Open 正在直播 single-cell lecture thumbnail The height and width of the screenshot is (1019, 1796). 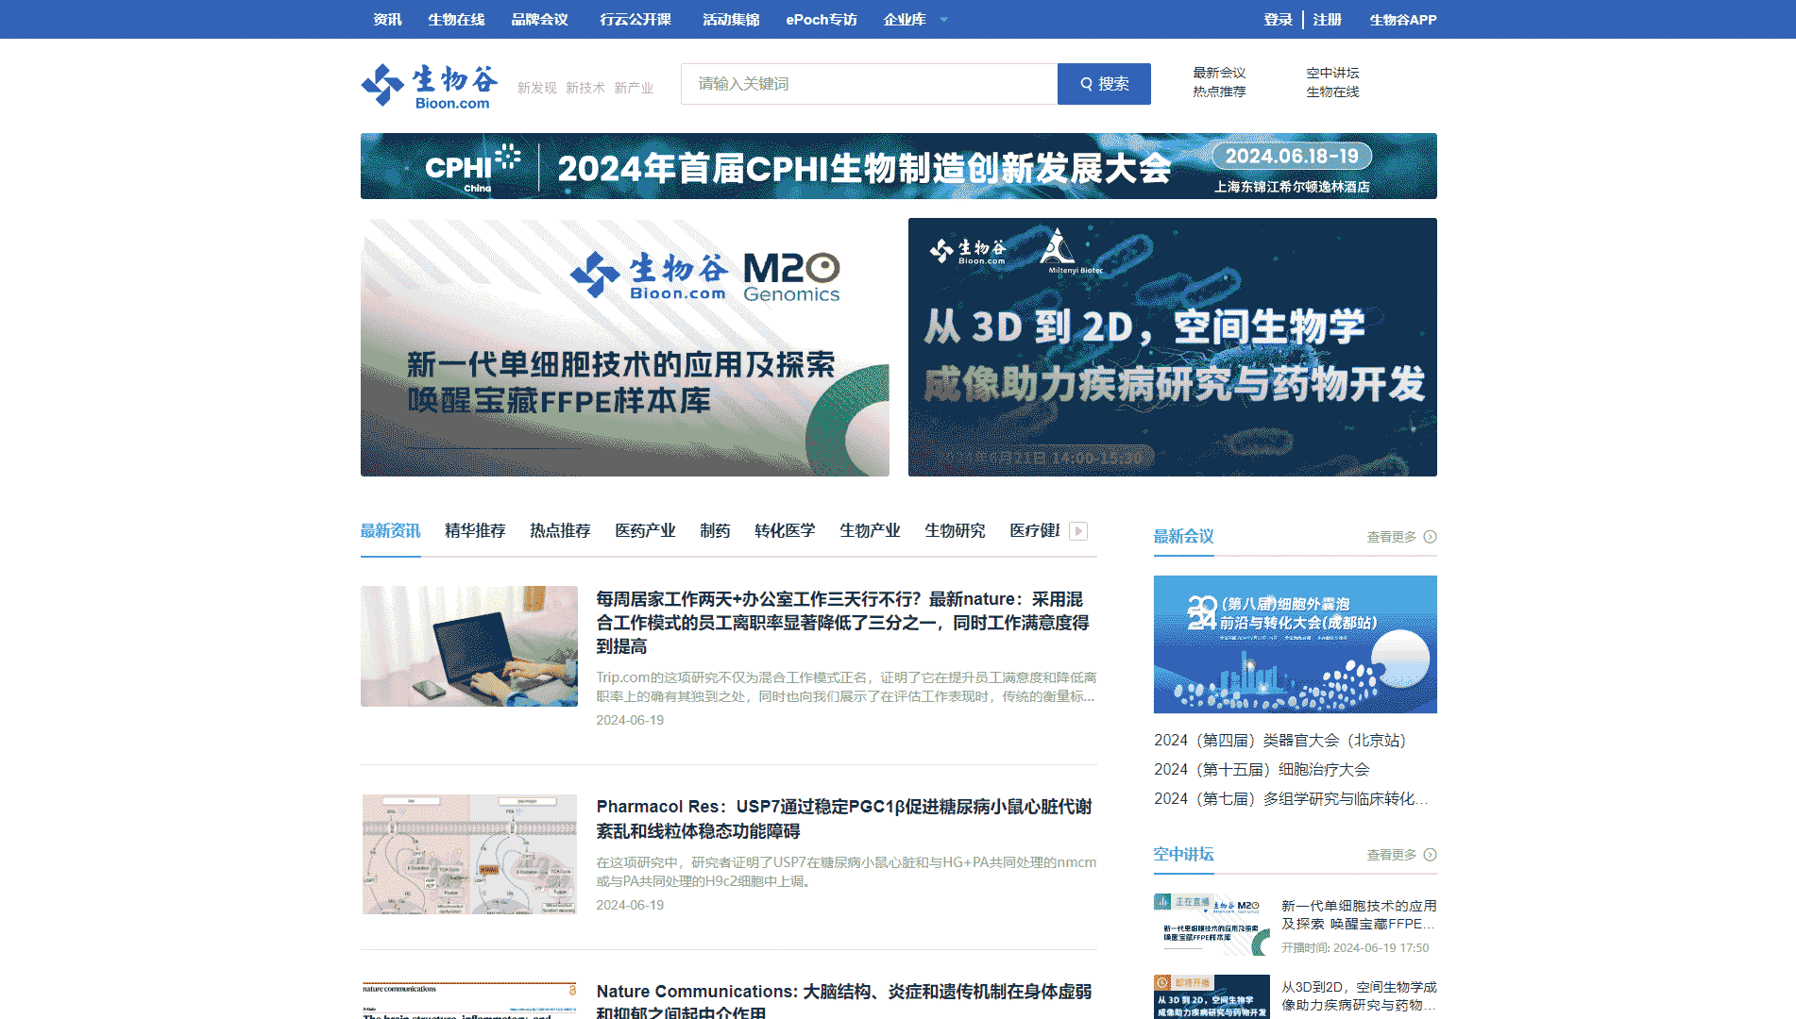coord(1211,925)
